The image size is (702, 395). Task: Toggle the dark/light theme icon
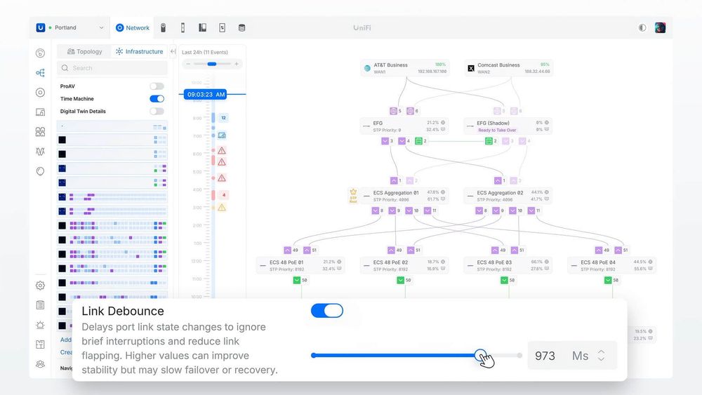pyautogui.click(x=642, y=28)
